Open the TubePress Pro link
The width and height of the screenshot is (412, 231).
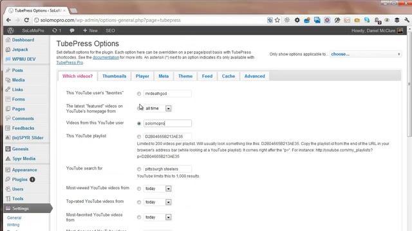pos(70,63)
